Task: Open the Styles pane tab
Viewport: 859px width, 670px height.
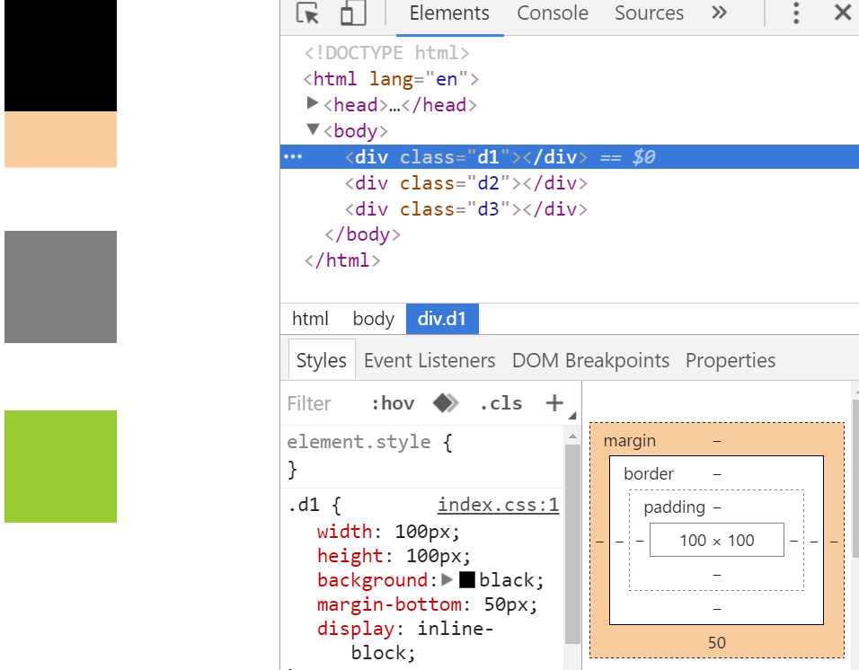Action: (322, 360)
